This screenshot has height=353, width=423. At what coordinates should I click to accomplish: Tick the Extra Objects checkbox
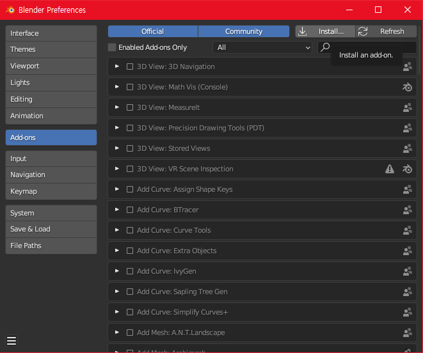[x=130, y=251]
